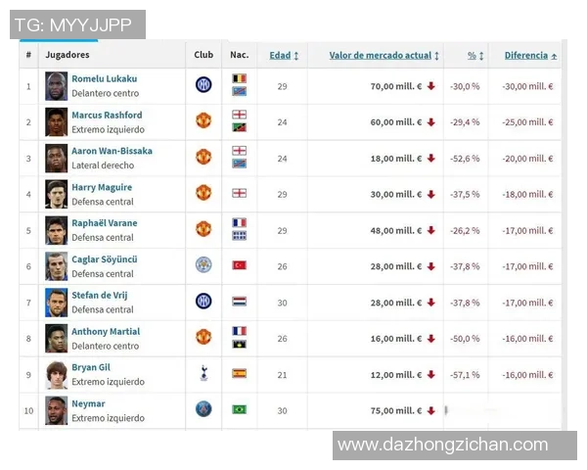Open Aaron Wan-Bissaka profile link

pyautogui.click(x=112, y=151)
